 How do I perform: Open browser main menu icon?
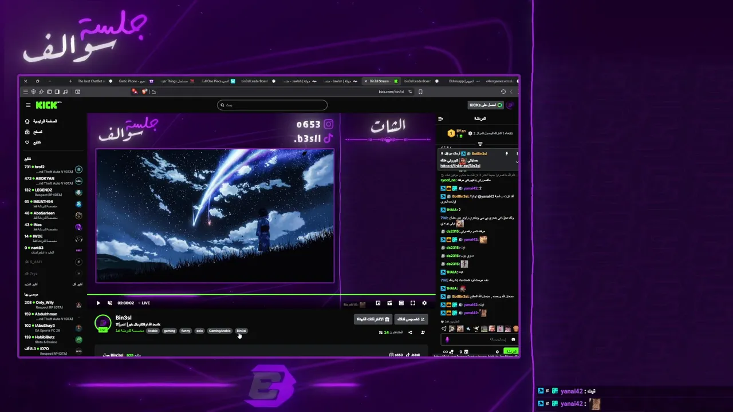pos(25,92)
